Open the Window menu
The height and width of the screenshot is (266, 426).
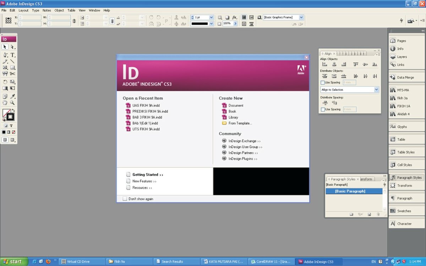click(94, 10)
